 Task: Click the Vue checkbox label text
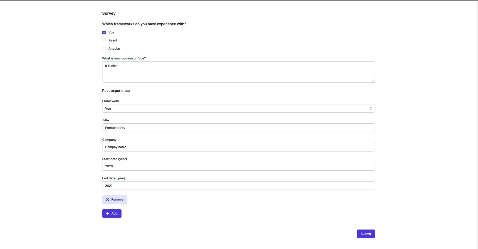(111, 32)
